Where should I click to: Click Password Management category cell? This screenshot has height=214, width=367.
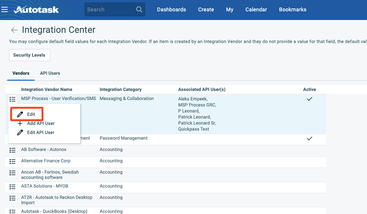123,138
